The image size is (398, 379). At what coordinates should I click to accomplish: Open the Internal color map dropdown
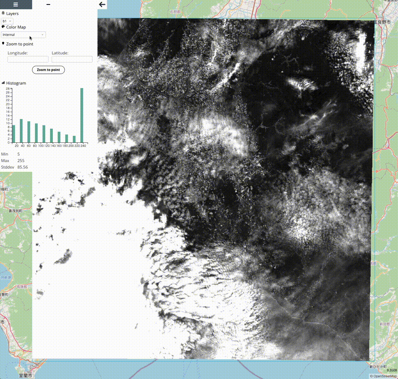point(23,34)
